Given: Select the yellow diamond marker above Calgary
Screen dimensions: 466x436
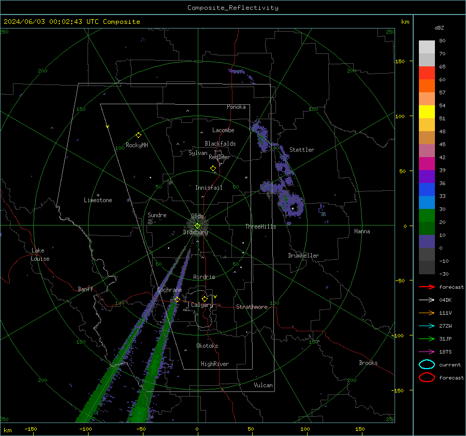Looking at the screenshot, I should pos(205,299).
